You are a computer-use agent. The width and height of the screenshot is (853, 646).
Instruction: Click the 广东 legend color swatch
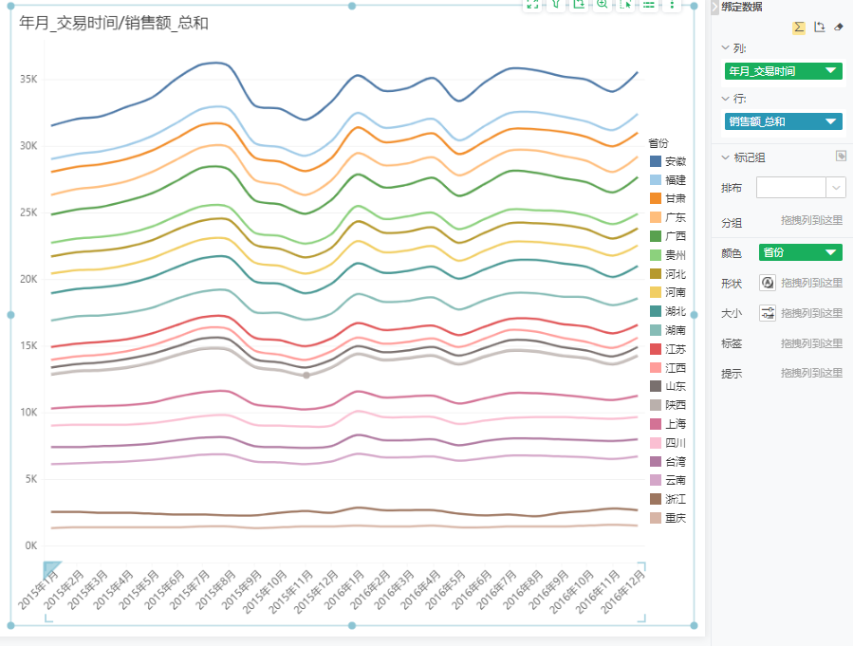[x=656, y=217]
